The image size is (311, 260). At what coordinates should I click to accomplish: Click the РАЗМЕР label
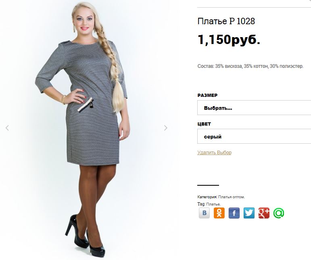coord(207,95)
